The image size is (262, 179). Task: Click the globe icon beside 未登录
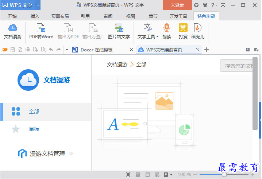pos(196,5)
